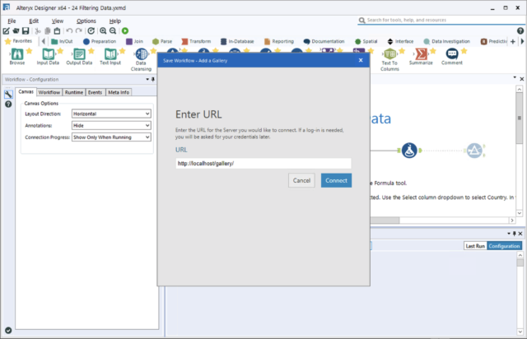This screenshot has width=527, height=339.
Task: Run the workflow with the green play button
Action: (x=125, y=31)
